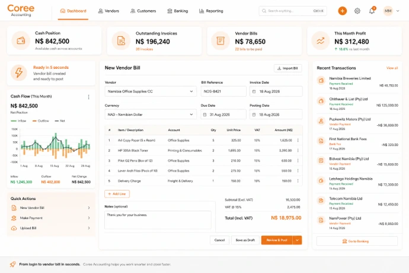Open Due Date 31 Aug picker

[223, 115]
